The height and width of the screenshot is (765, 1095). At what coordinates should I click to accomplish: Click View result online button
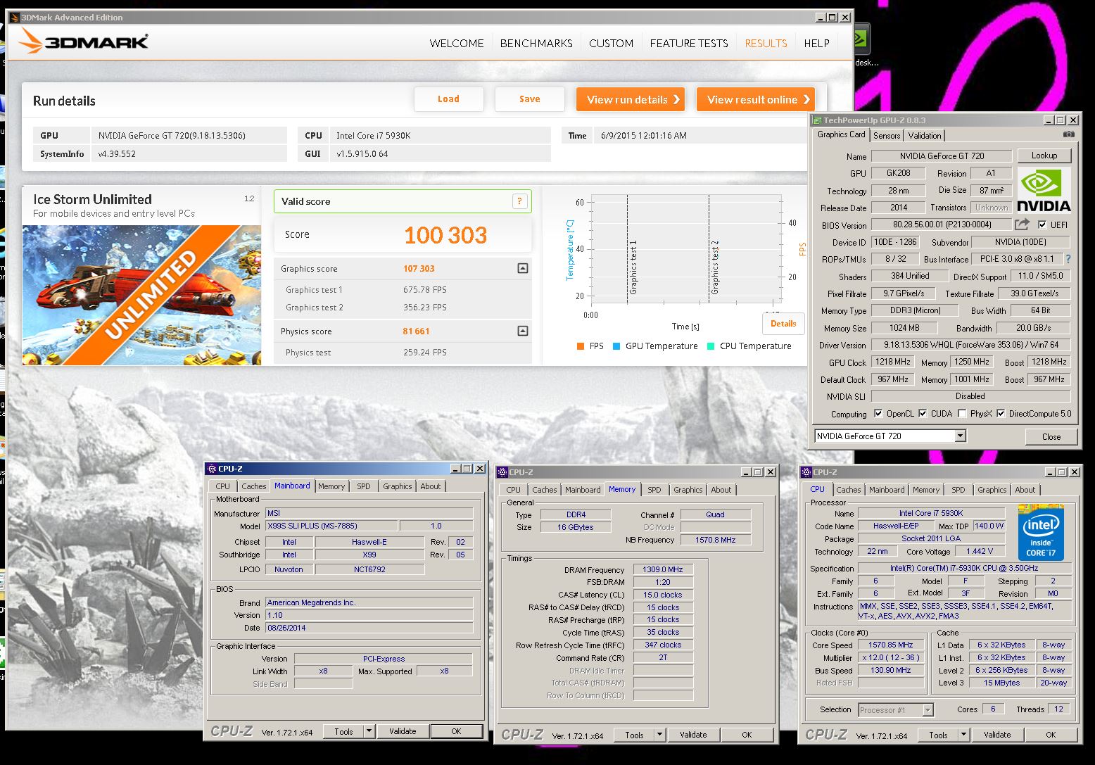(756, 99)
